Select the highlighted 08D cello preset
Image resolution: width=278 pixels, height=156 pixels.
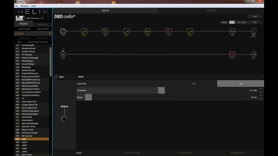click(x=32, y=139)
